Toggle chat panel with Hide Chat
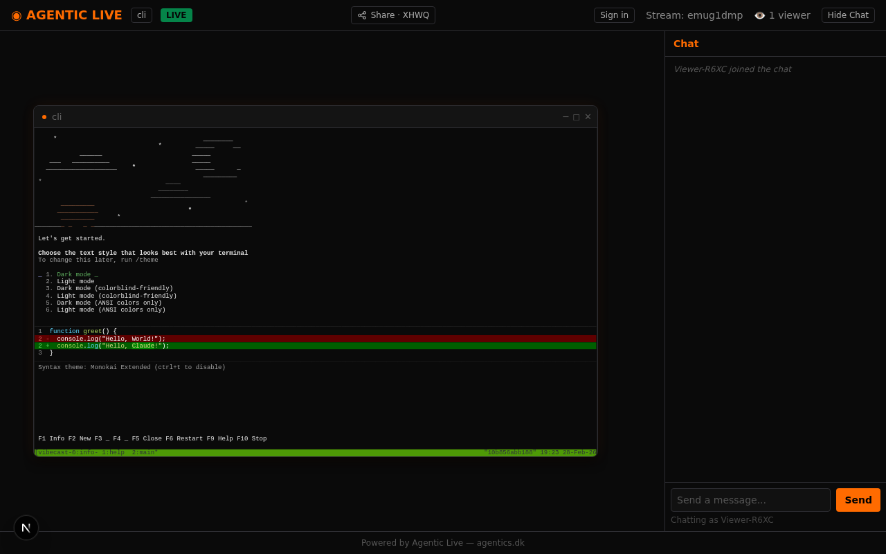Screen dimensions: 886x554 coord(847,15)
